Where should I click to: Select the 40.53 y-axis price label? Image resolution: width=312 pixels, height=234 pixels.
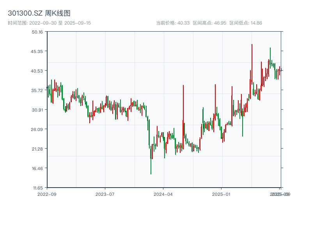37,71
